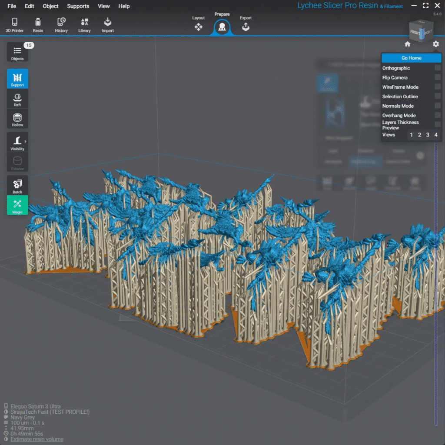Switch to the Export tab
The image size is (445, 445).
click(x=246, y=24)
